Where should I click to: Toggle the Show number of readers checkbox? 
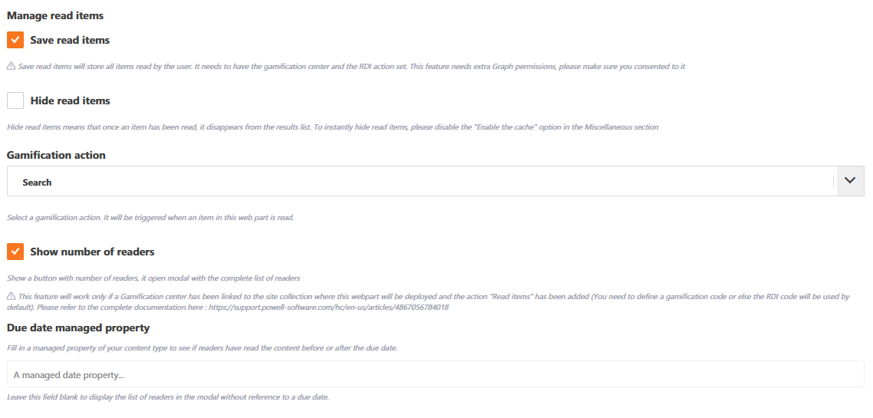coord(15,252)
